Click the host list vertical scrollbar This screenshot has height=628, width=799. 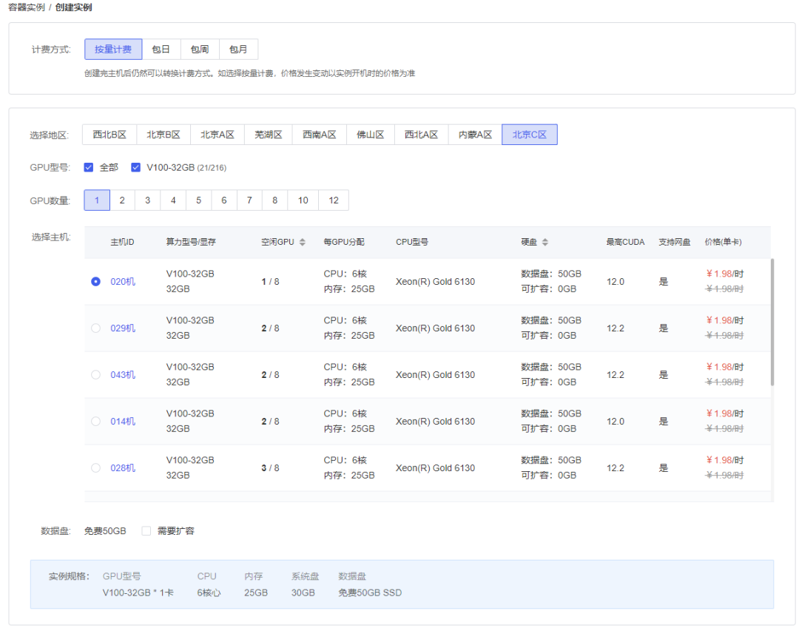pyautogui.click(x=772, y=322)
